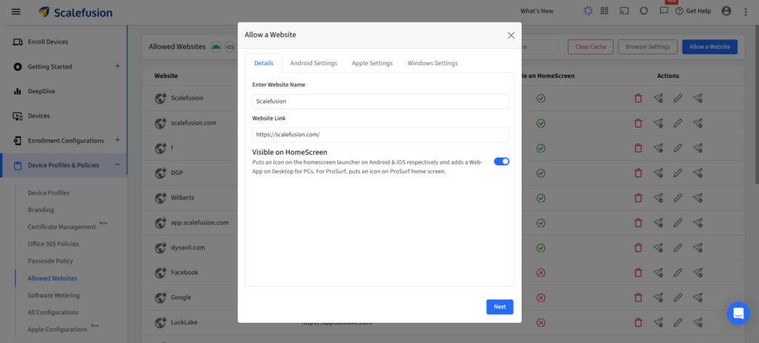Click the green check status for Scalefusion row
Image resolution: width=759 pixels, height=343 pixels.
point(541,99)
